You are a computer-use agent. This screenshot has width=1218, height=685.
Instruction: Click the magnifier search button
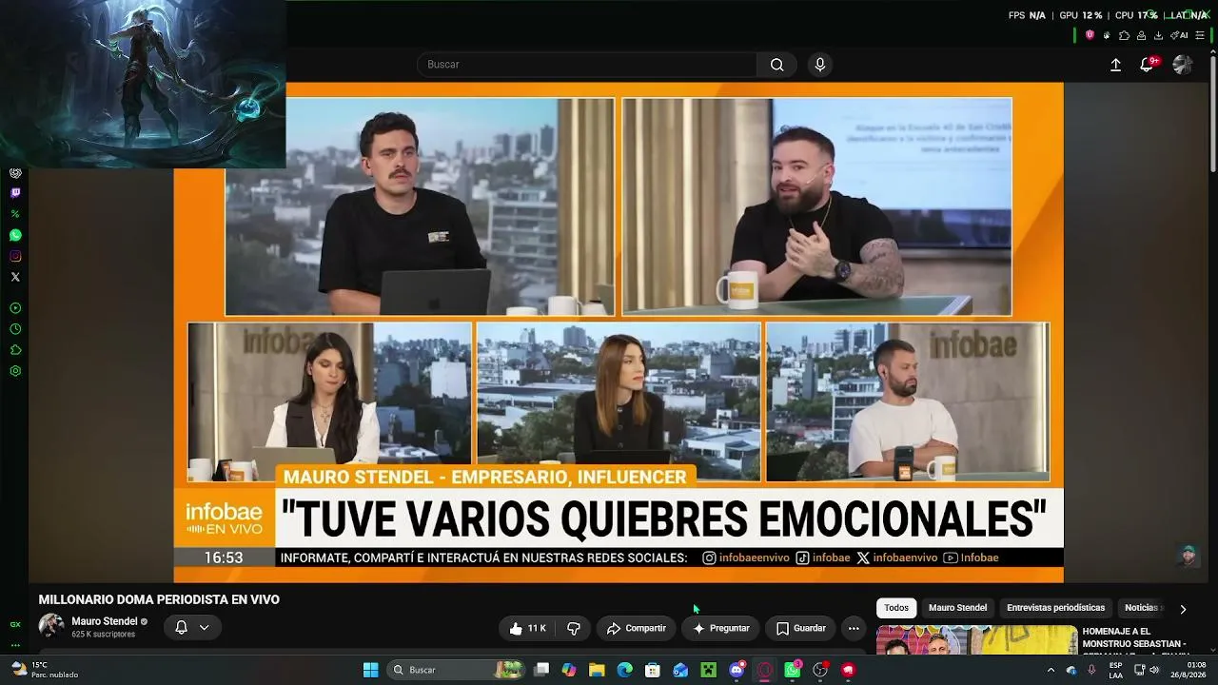pyautogui.click(x=777, y=65)
